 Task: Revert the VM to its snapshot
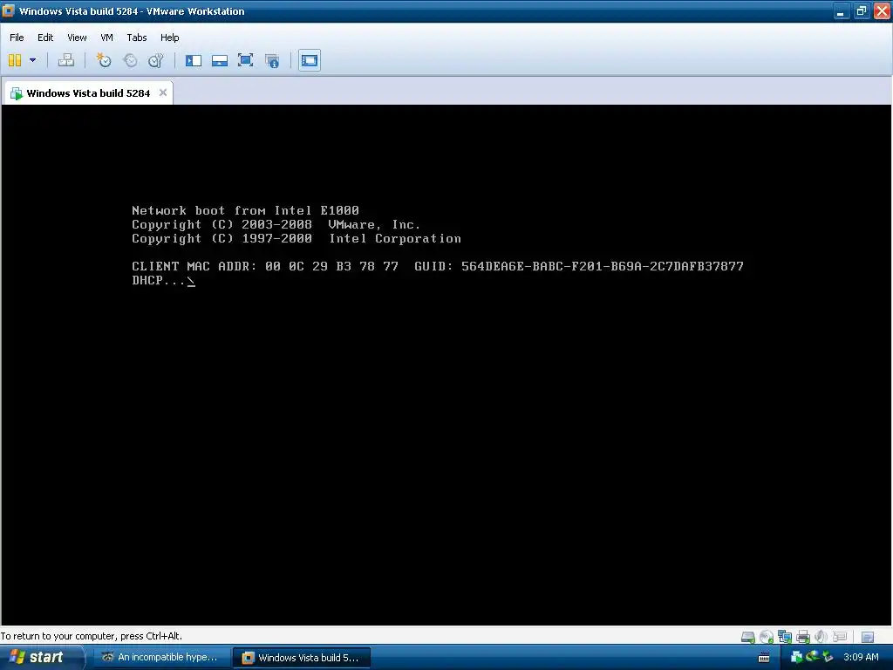[130, 60]
